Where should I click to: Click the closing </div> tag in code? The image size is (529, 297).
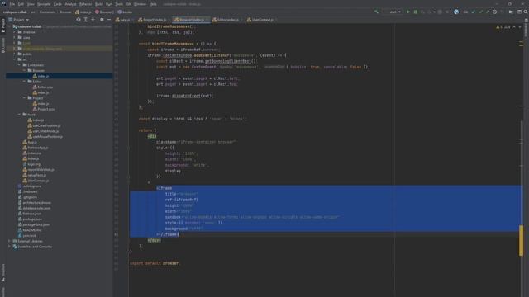(x=155, y=240)
